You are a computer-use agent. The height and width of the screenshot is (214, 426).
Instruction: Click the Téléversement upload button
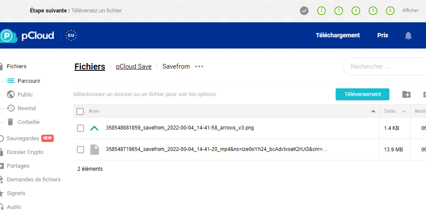tap(362, 94)
